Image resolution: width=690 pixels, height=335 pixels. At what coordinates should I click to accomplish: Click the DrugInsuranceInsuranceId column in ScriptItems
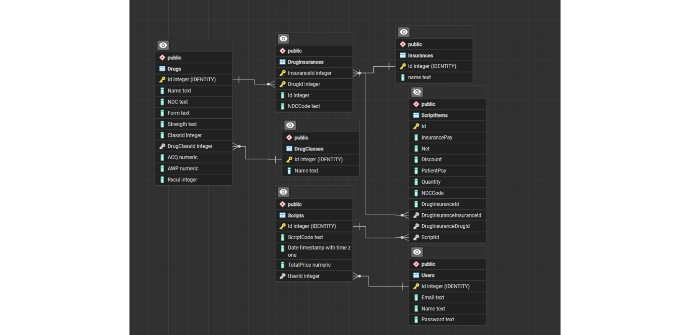point(451,215)
